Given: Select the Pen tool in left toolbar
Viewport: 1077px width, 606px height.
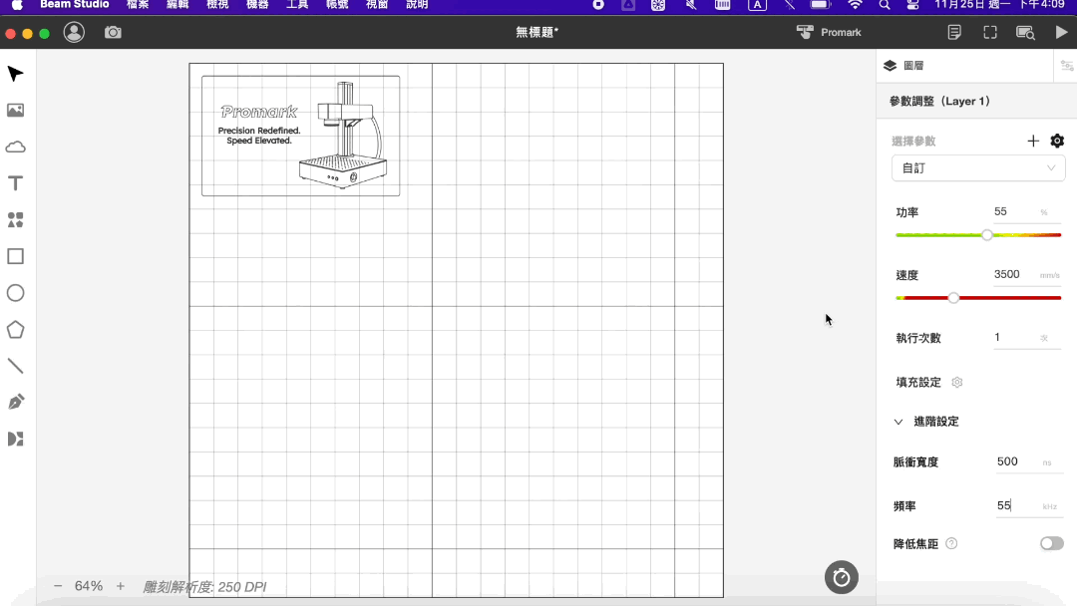Looking at the screenshot, I should point(15,402).
